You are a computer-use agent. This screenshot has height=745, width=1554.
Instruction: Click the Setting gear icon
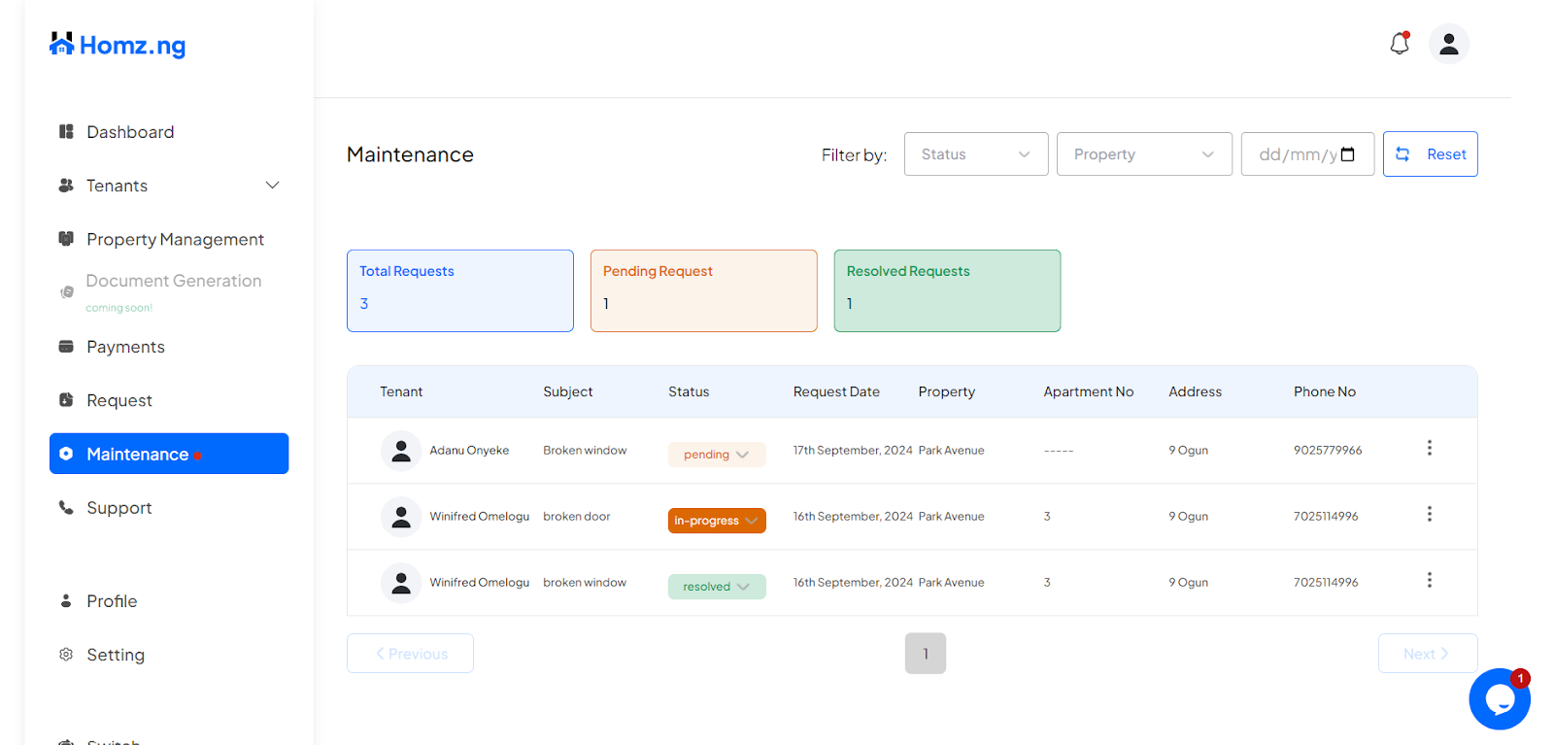pyautogui.click(x=66, y=655)
